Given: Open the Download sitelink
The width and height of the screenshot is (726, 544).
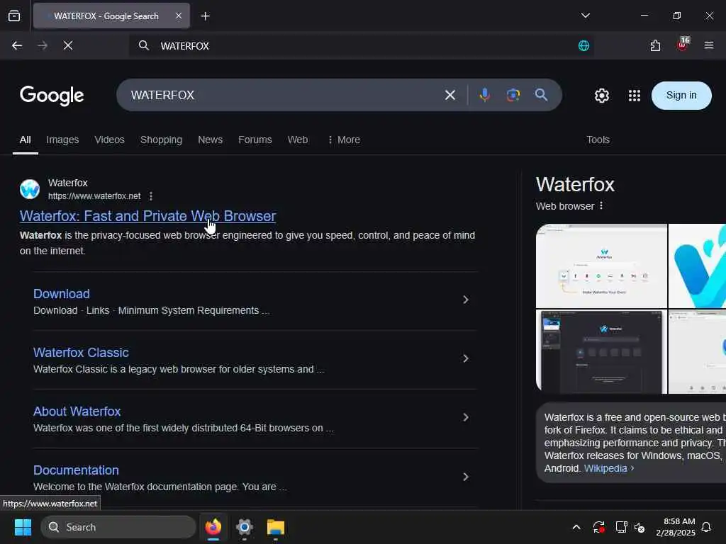Looking at the screenshot, I should (62, 294).
